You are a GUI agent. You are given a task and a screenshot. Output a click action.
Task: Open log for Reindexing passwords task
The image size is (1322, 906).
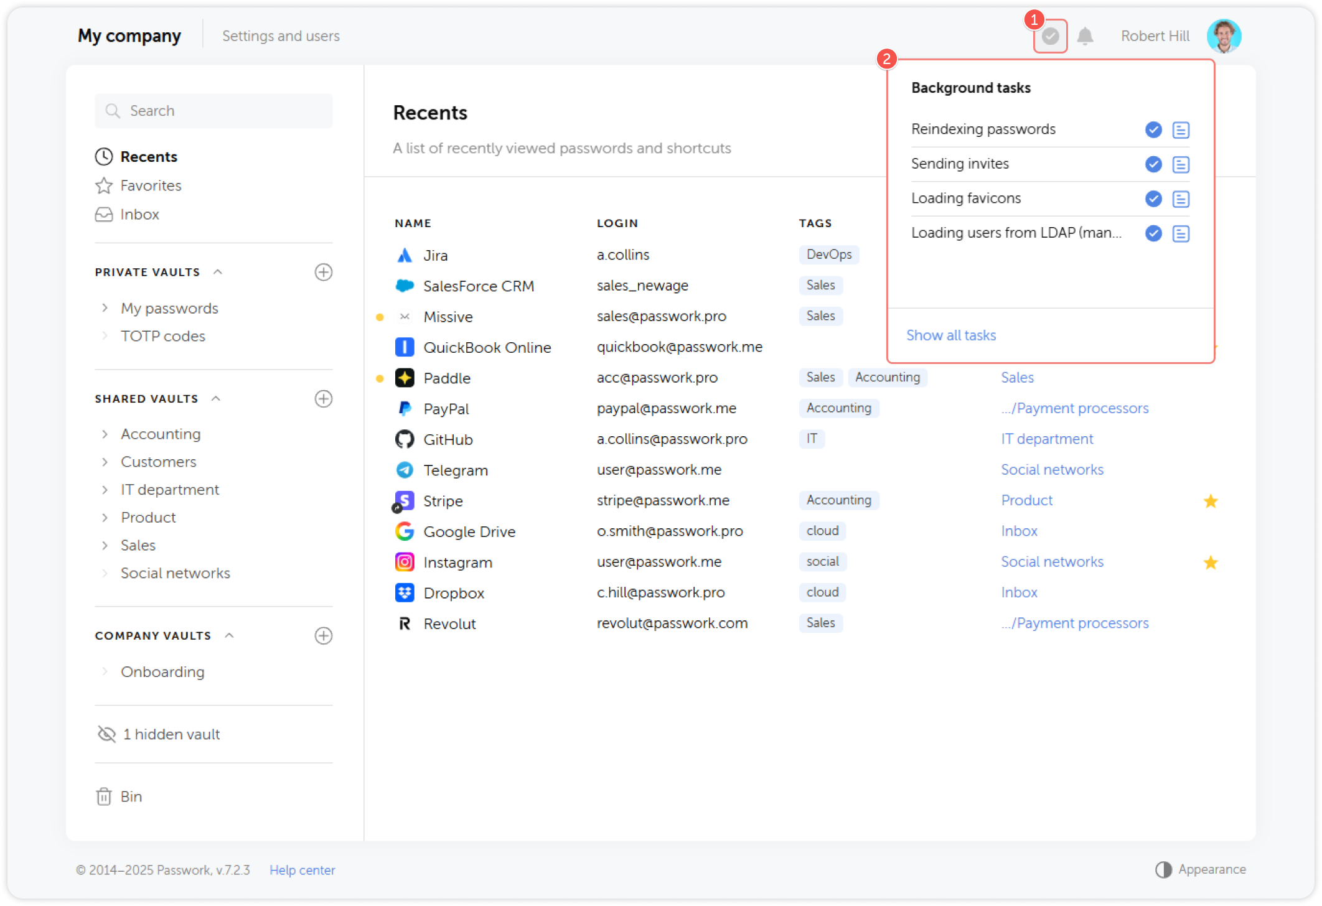coord(1181,129)
